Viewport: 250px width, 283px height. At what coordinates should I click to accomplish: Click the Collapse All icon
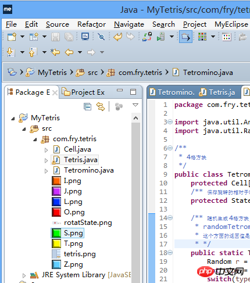[x=87, y=106]
